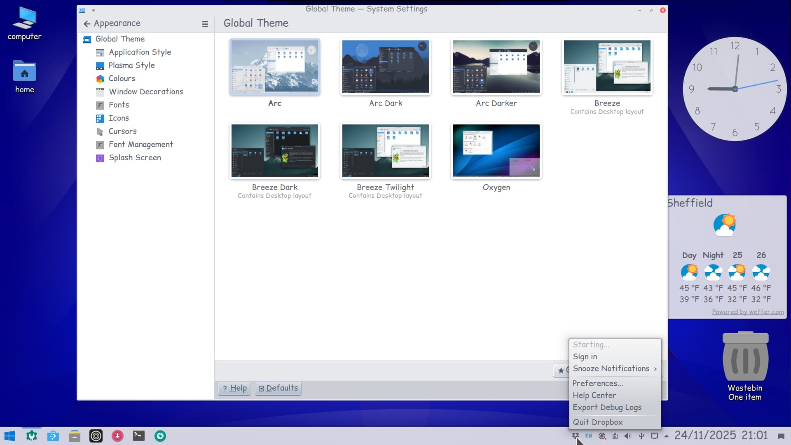Open Preferences... in Dropbox menu
Image resolution: width=791 pixels, height=445 pixels.
(597, 383)
